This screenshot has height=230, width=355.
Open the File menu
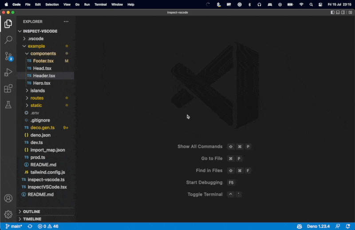click(28, 4)
